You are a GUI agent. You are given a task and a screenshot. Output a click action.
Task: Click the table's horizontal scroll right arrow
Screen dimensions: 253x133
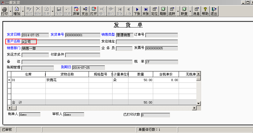tap(194, 108)
